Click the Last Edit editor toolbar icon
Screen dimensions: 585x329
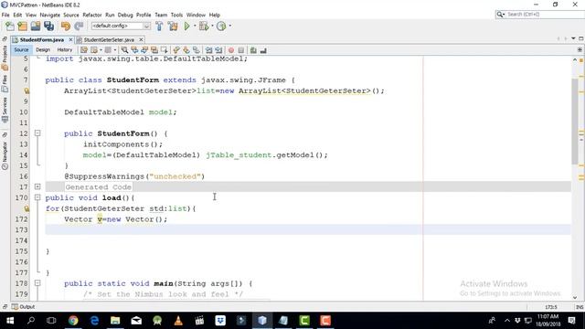(84, 50)
